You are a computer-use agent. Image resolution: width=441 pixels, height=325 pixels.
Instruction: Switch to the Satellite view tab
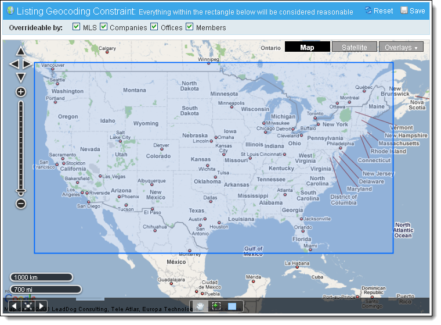pyautogui.click(x=354, y=47)
